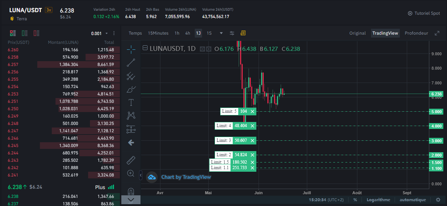Cancel the Limit 4 order
Screen dimensions: 447x206
(252, 126)
